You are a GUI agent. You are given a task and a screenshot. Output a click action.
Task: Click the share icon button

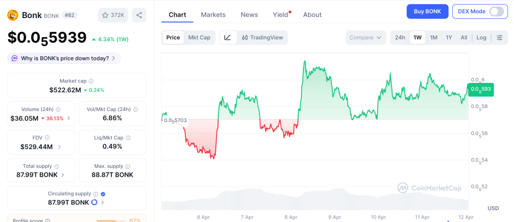[139, 15]
